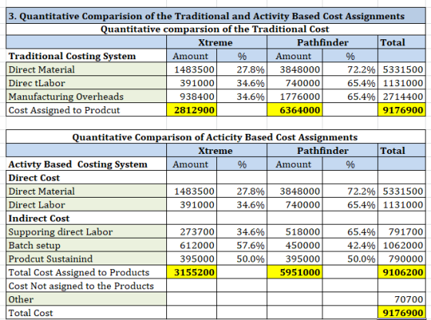Click 1483500 in the Traditional Costing Direct Material row
This screenshot has height=320, width=431.
[192, 69]
